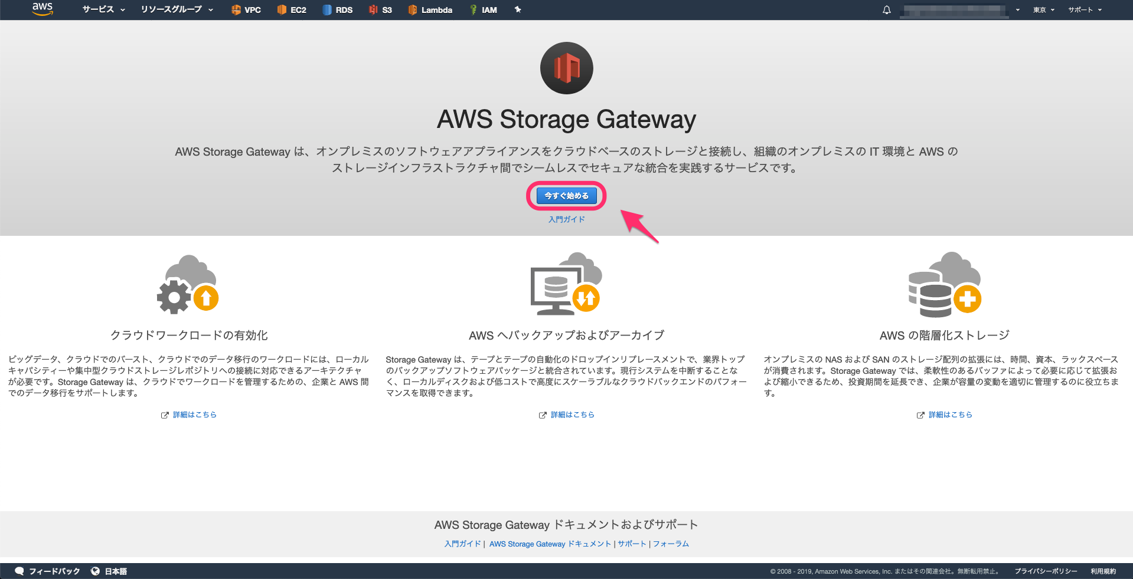The width and height of the screenshot is (1133, 579).
Task: Open the notifications bell icon
Action: (x=886, y=9)
